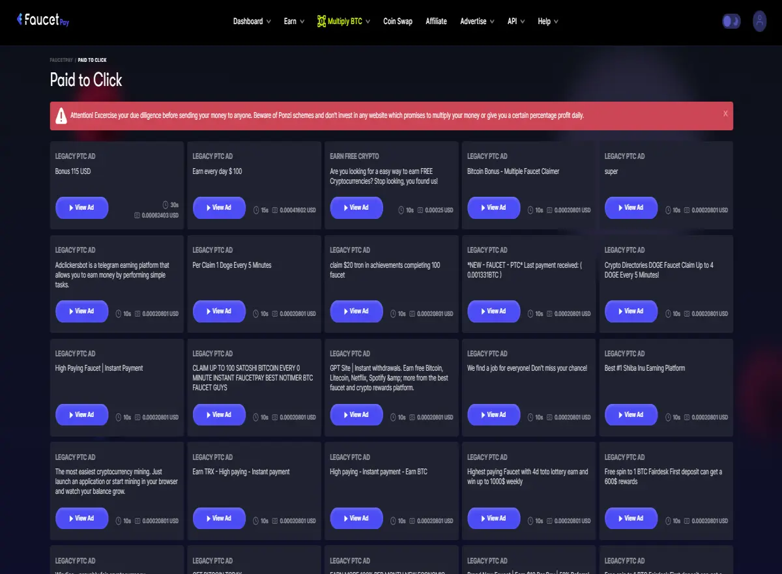
Task: Click clock icon on We find a job card
Action: [531, 418]
